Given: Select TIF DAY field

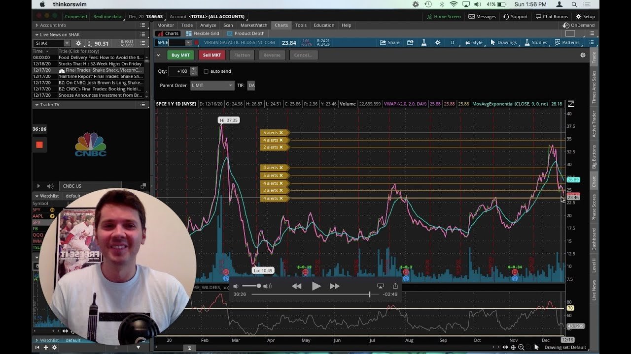Looking at the screenshot, I should pos(251,86).
